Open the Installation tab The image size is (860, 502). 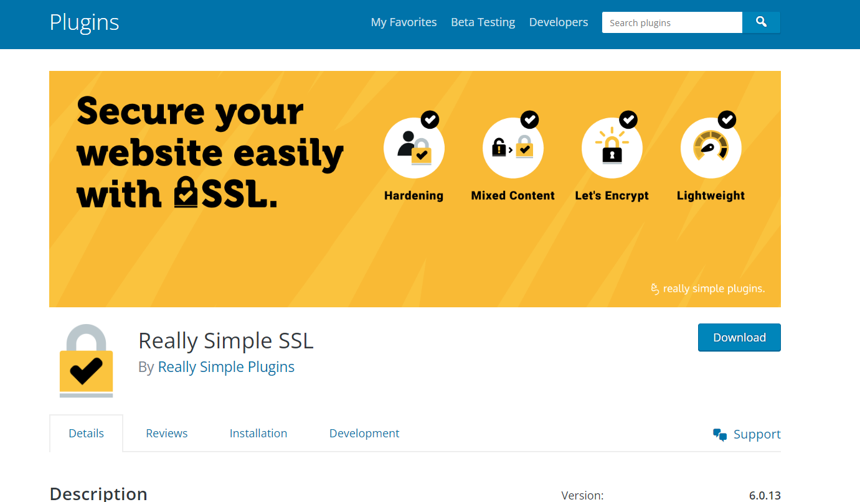258,434
